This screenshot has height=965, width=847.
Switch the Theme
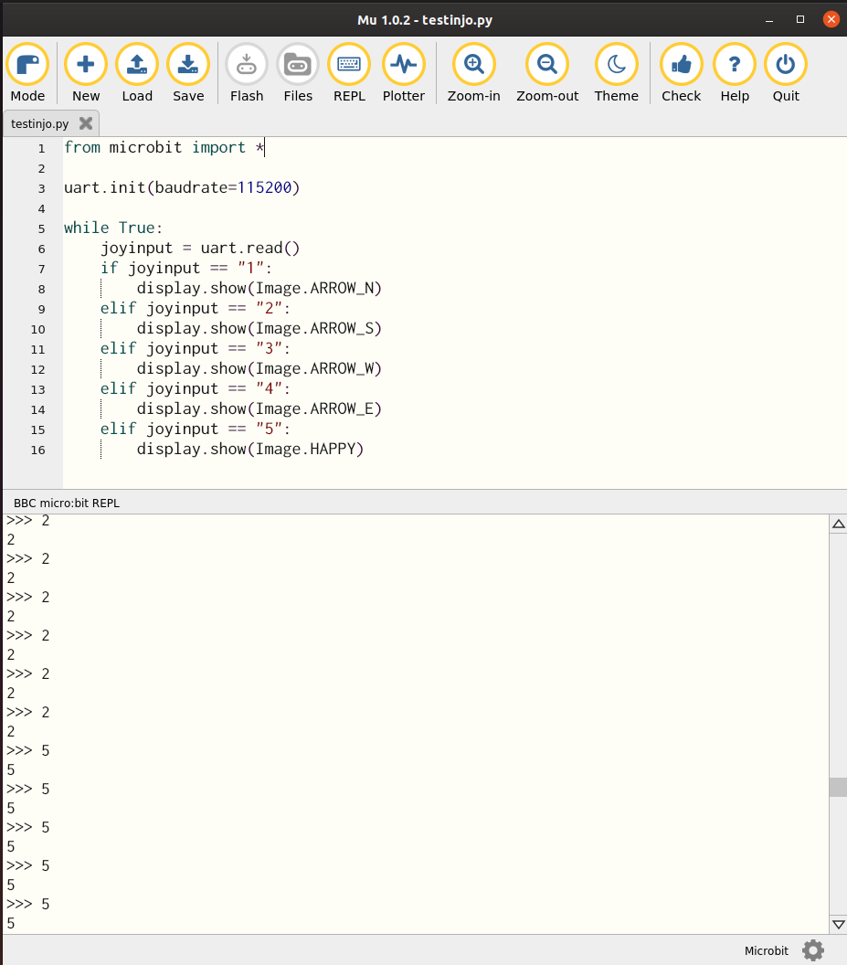(616, 72)
